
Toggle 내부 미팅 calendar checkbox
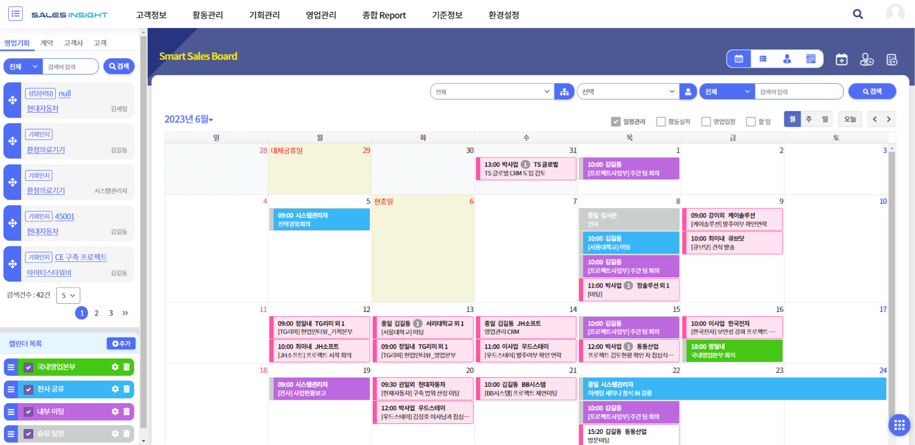[x=28, y=412]
